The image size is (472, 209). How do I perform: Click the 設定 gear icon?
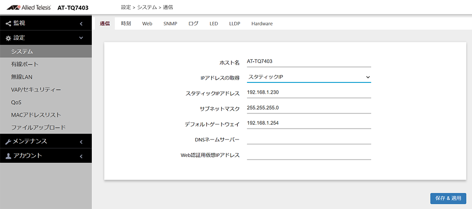coord(8,38)
